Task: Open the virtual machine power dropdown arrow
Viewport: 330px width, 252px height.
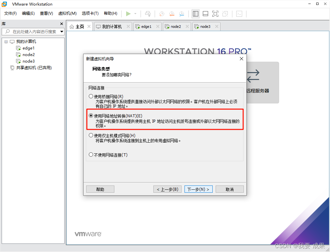Action: coord(135,14)
